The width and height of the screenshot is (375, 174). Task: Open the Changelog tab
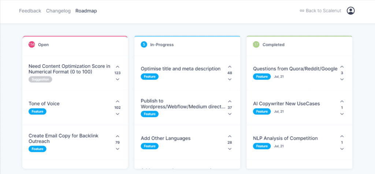(x=58, y=11)
